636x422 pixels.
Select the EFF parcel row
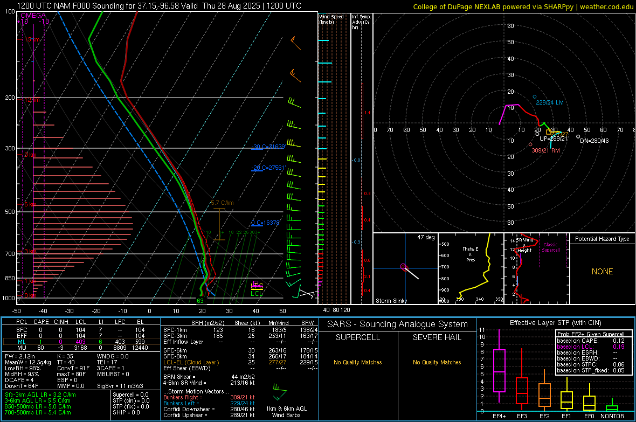click(x=81, y=336)
